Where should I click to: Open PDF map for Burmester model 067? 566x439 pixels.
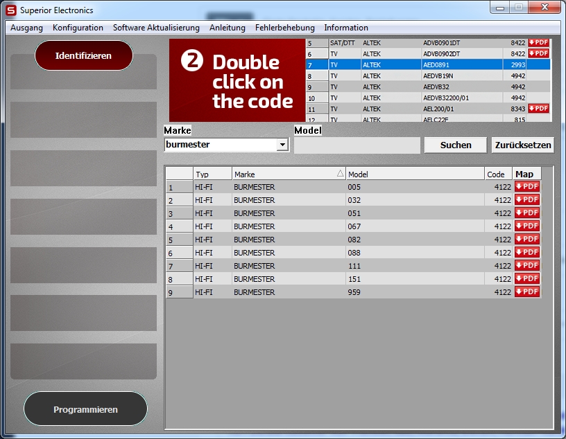pyautogui.click(x=526, y=226)
